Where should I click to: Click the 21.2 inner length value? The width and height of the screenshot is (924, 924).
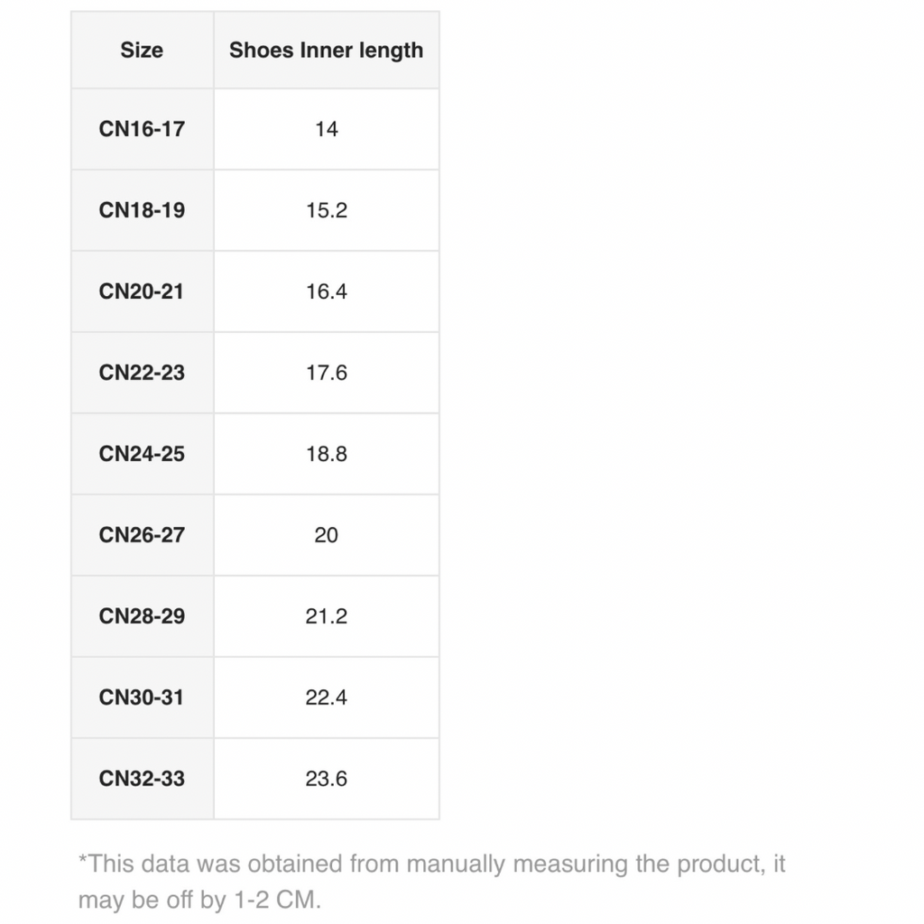(x=326, y=616)
